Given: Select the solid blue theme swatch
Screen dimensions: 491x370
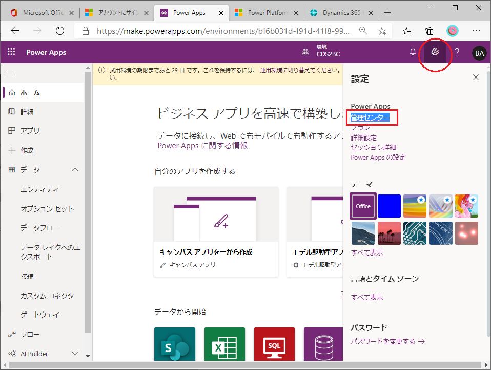Looking at the screenshot, I should coord(389,206).
